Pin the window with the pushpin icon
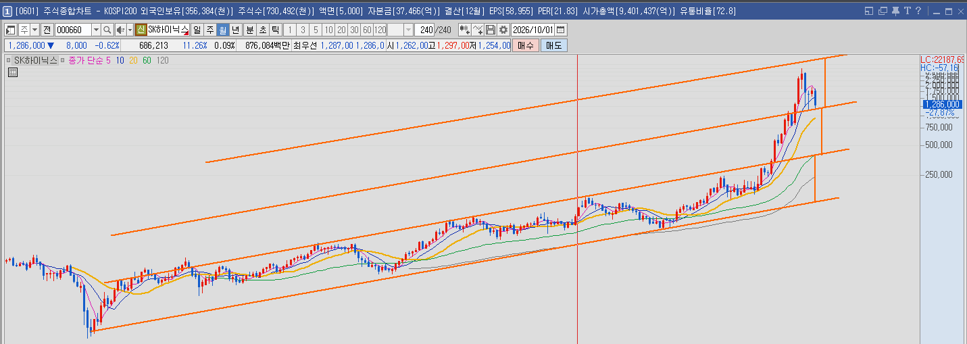The width and height of the screenshot is (967, 344). coord(895,11)
